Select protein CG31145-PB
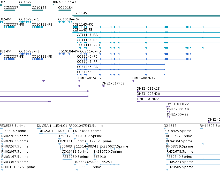The width and height of the screenshot is (220, 171). (87, 72)
